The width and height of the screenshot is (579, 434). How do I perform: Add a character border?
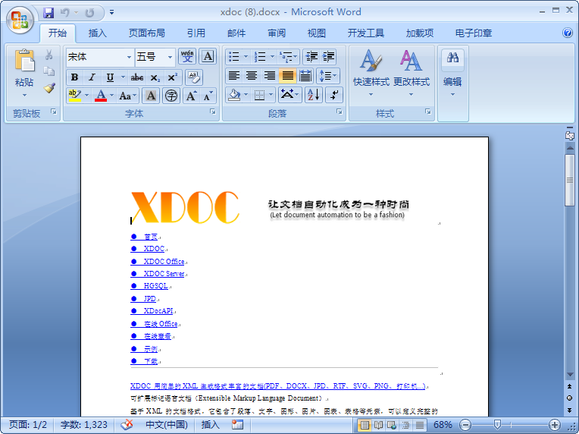[208, 57]
